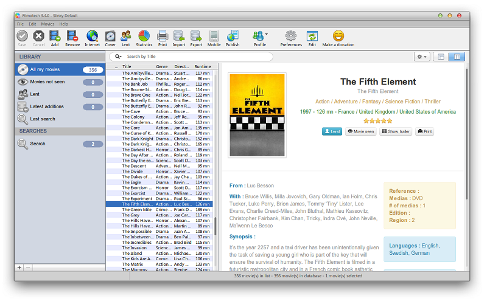Select Lent in the library sidebar

coord(60,94)
